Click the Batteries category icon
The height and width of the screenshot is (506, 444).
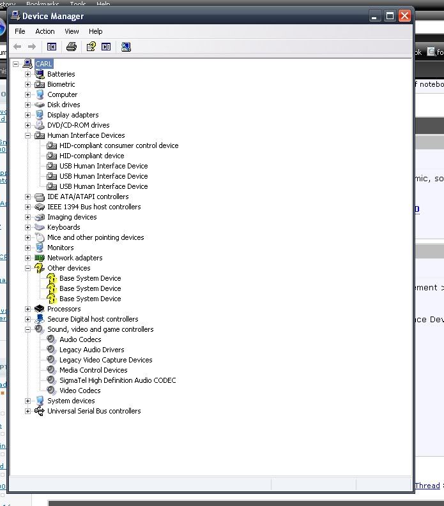click(x=40, y=74)
